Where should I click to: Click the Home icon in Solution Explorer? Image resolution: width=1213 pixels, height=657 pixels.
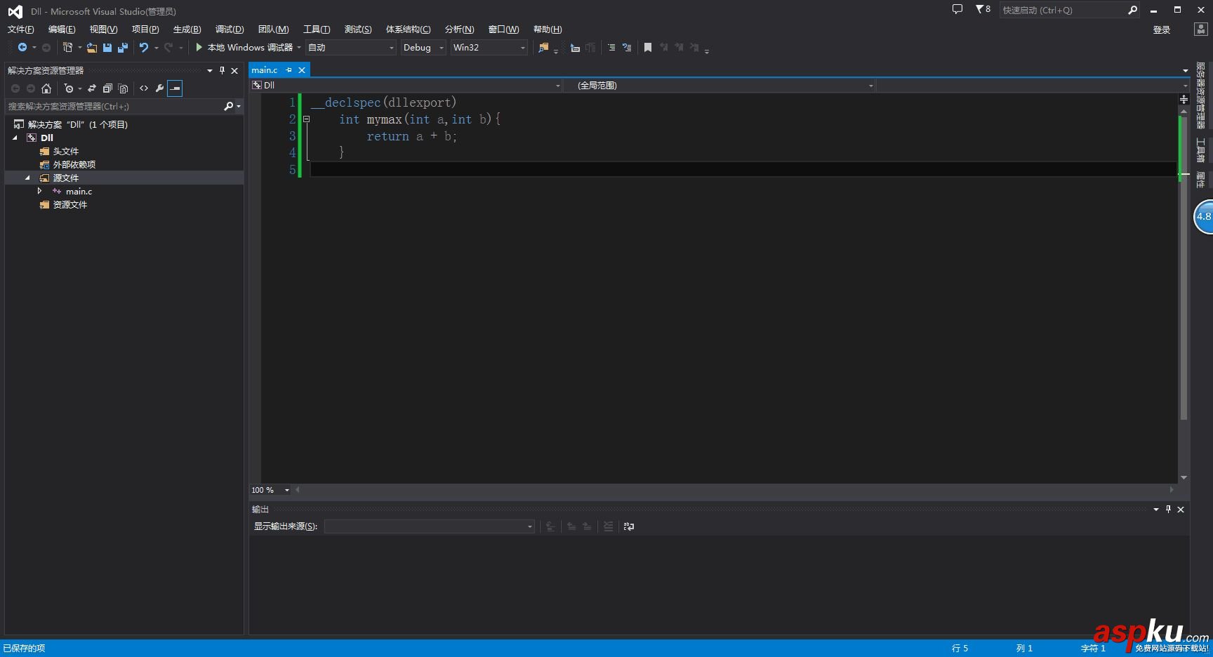(x=46, y=88)
